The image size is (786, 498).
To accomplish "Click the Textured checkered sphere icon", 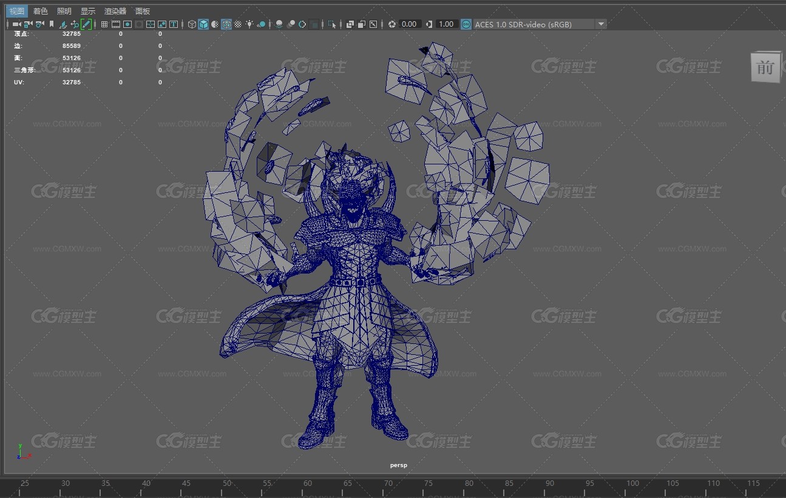I will pos(238,24).
